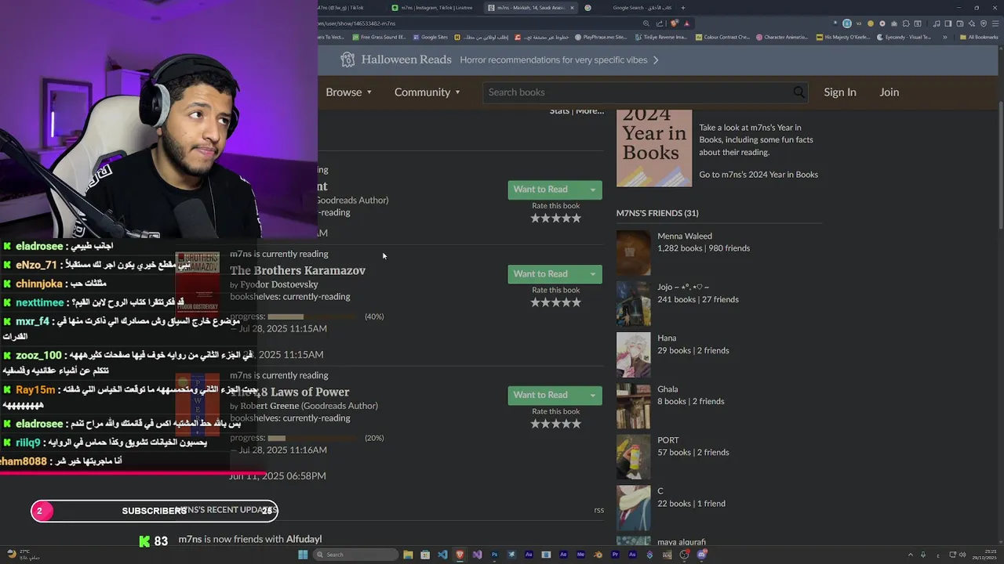The width and height of the screenshot is (1004, 564).
Task: Click Hana's avatar thumbnail
Action: (x=633, y=355)
